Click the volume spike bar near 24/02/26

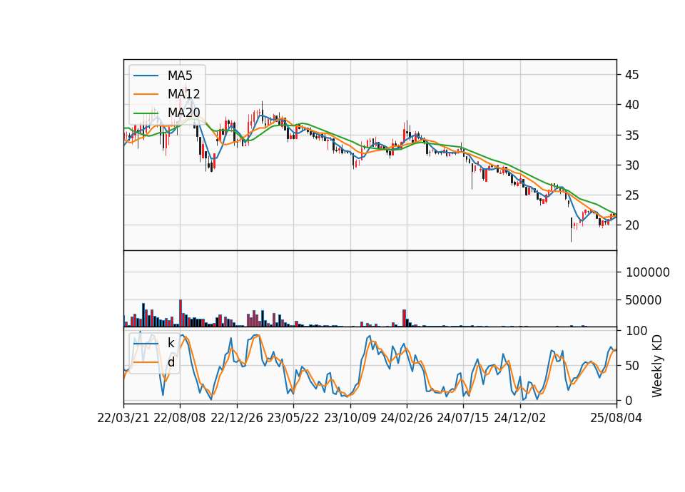(x=404, y=318)
